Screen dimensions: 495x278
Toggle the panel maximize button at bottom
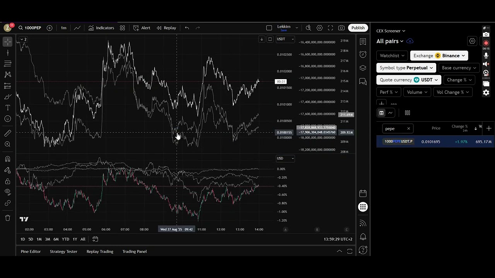click(x=350, y=251)
